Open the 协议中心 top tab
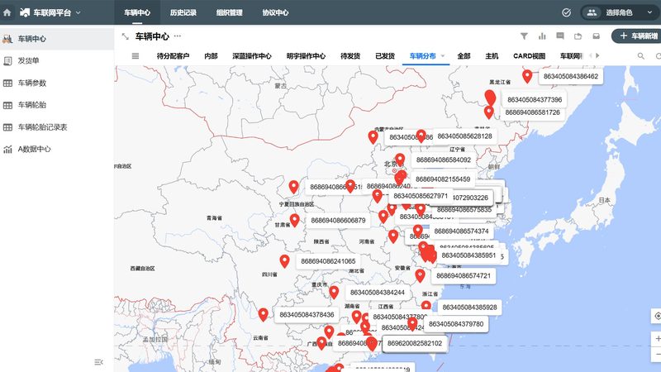This screenshot has width=661, height=372. pyautogui.click(x=275, y=12)
